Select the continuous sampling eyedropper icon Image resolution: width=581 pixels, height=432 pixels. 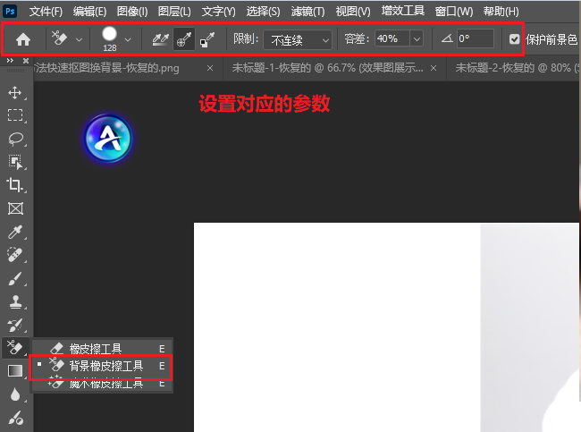pyautogui.click(x=160, y=39)
